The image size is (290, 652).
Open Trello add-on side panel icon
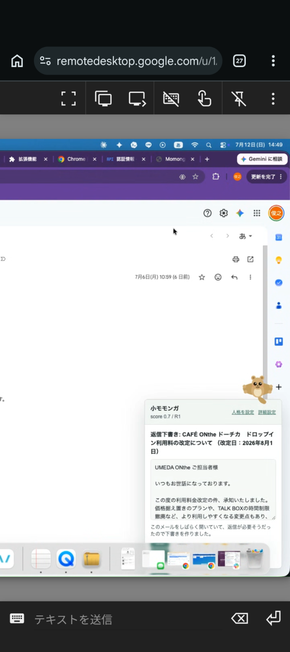[x=279, y=341]
